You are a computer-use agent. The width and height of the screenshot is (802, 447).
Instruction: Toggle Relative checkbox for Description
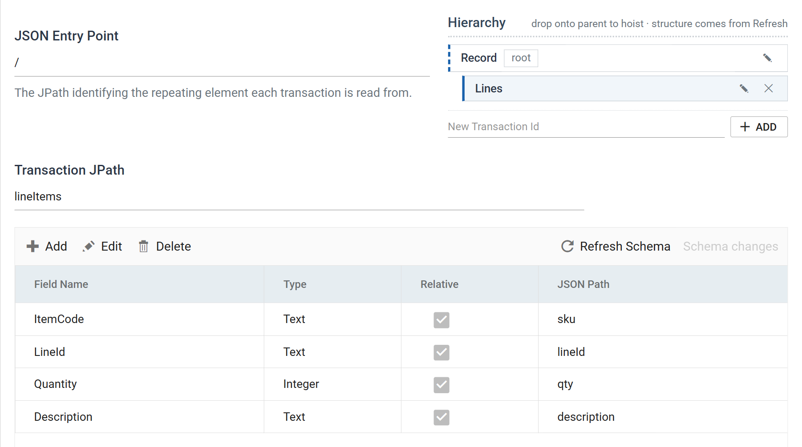[442, 417]
